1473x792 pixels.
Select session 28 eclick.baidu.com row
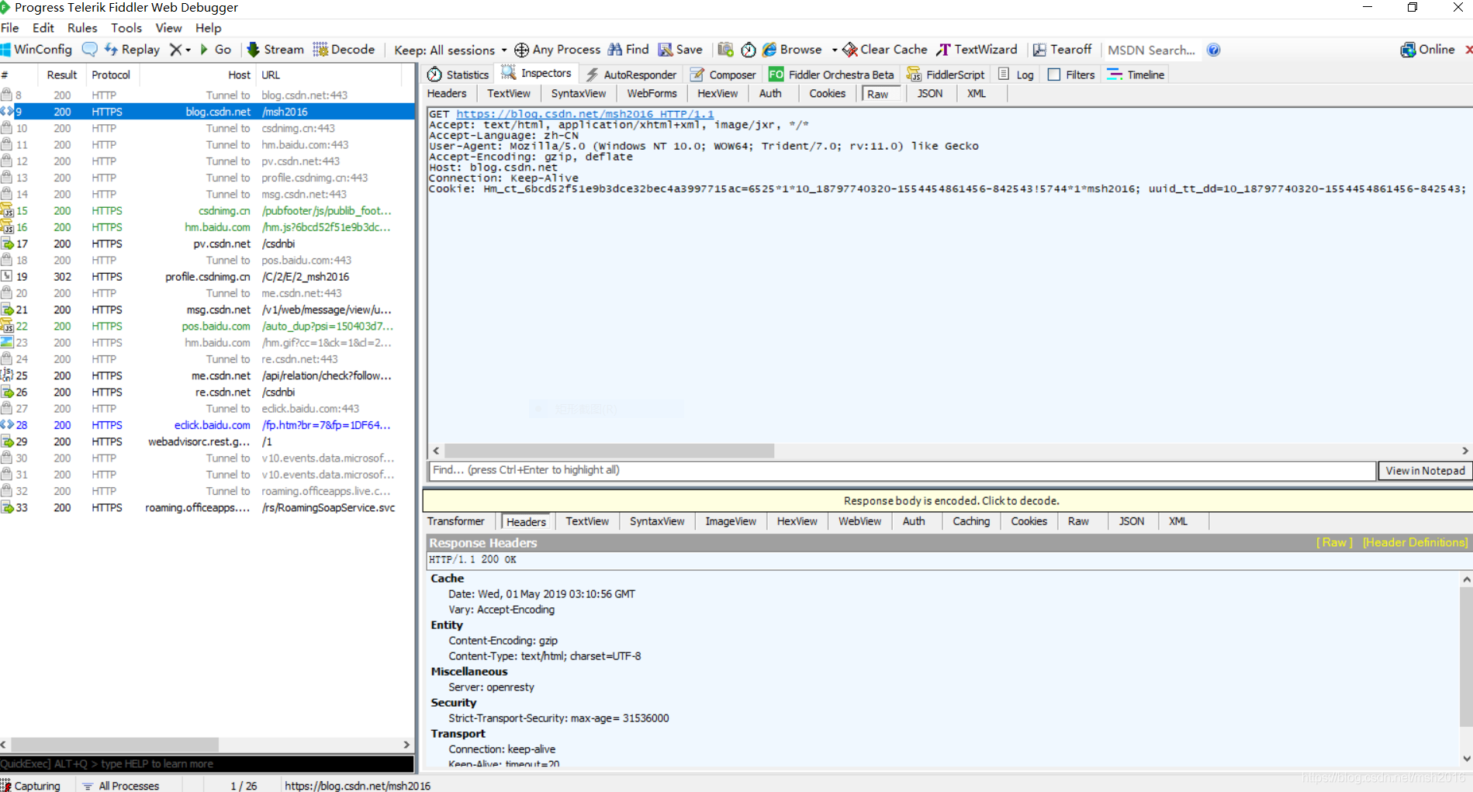tap(207, 425)
